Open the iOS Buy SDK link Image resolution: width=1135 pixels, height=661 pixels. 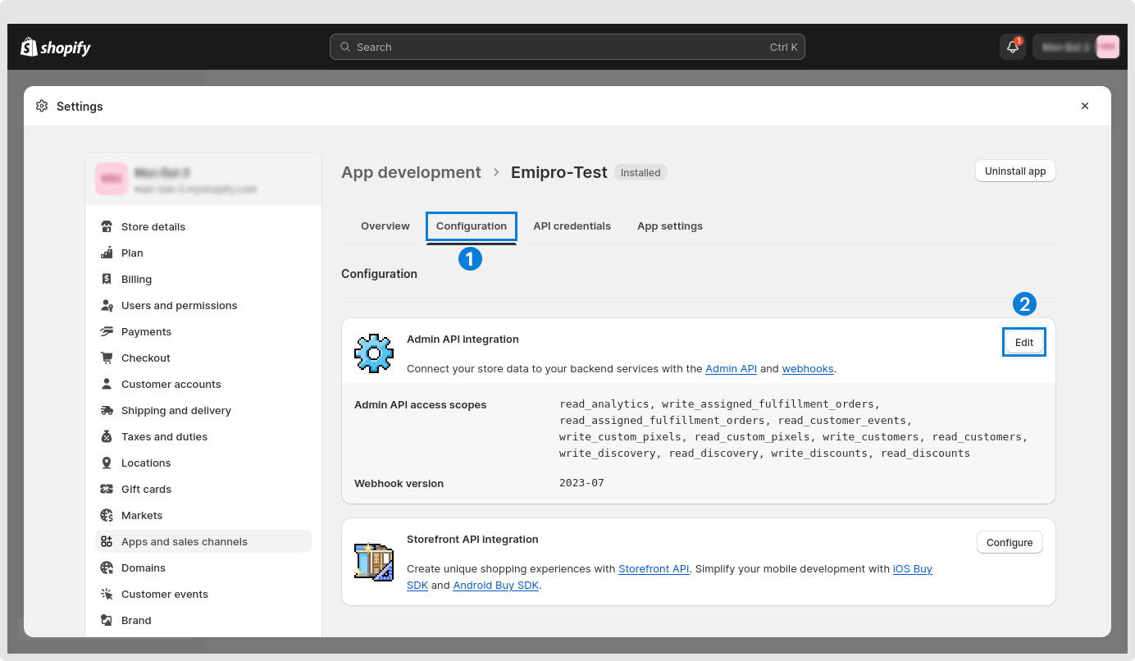click(913, 569)
